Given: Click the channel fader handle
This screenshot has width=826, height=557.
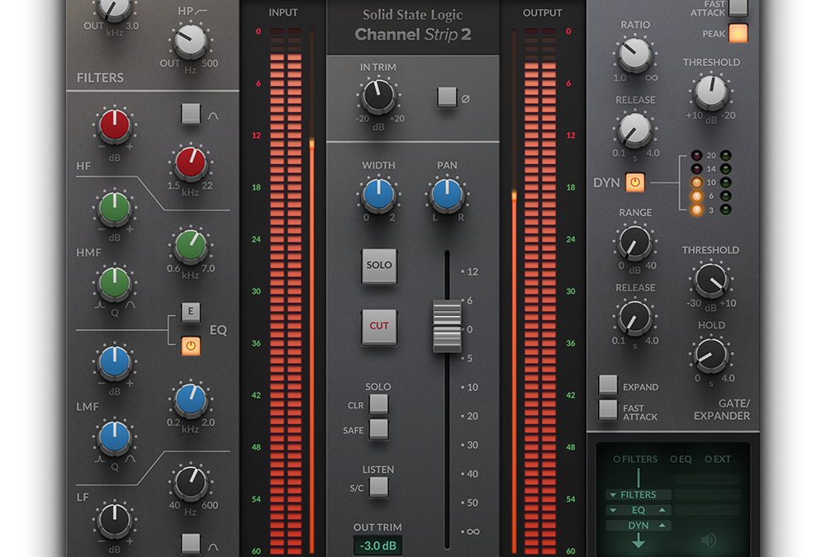Looking at the screenshot, I should (448, 327).
